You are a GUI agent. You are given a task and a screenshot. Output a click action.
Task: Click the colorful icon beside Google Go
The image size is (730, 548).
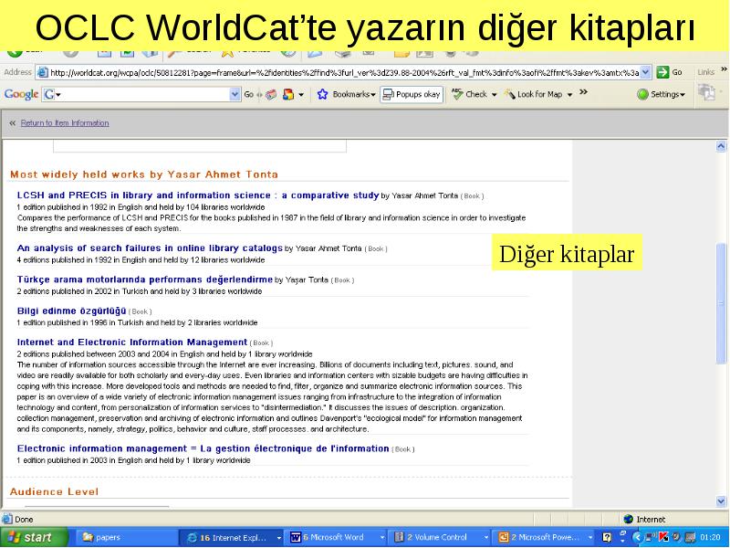(x=288, y=94)
